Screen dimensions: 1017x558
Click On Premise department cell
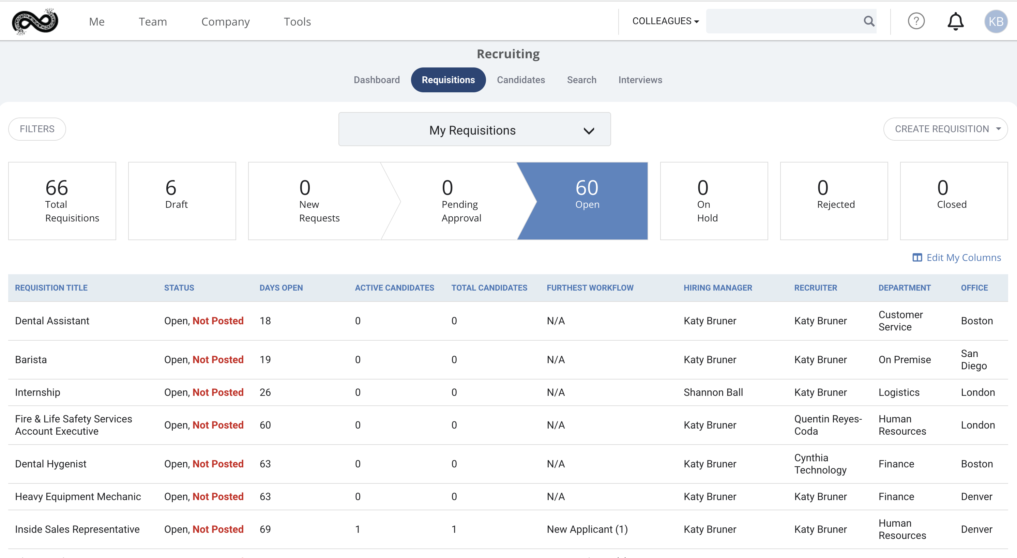tap(905, 359)
